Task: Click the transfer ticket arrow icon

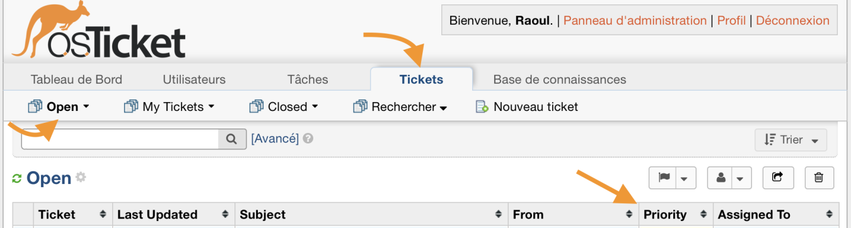Action: tap(777, 178)
